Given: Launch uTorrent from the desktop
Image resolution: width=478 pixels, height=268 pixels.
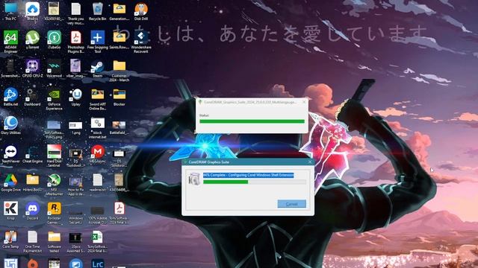Looking at the screenshot, I should [32, 39].
